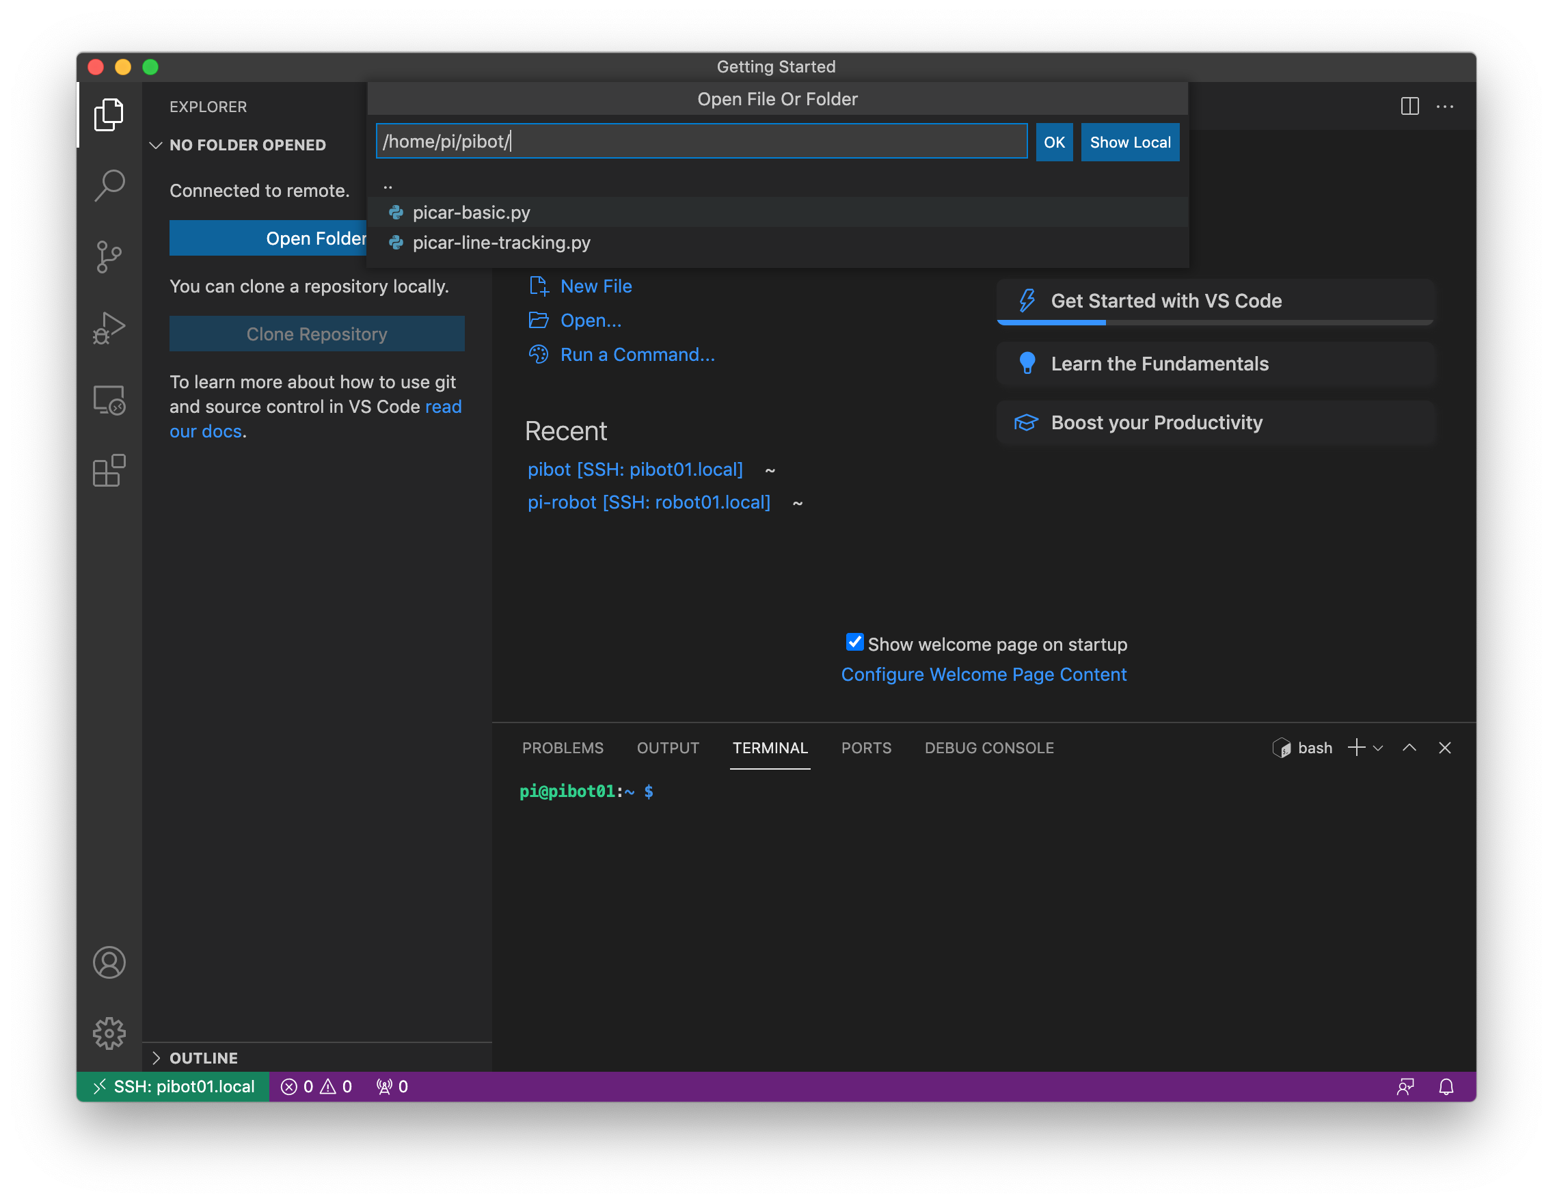Open the editor More Actions ellipsis

pyautogui.click(x=1444, y=106)
